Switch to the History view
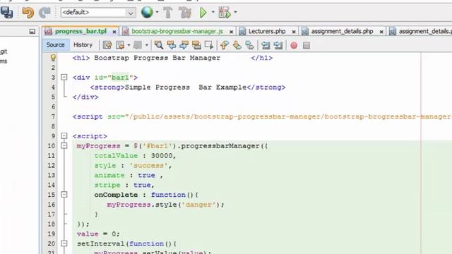This screenshot has height=254, width=452. (83, 45)
